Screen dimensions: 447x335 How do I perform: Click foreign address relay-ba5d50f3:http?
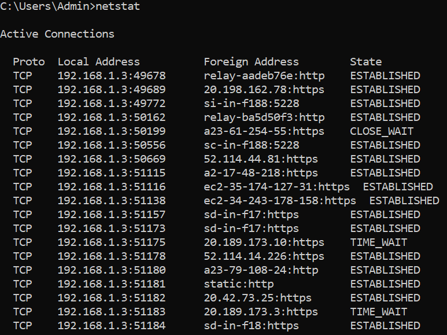coord(264,117)
